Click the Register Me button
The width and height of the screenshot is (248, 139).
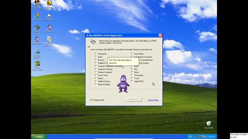(x=134, y=100)
